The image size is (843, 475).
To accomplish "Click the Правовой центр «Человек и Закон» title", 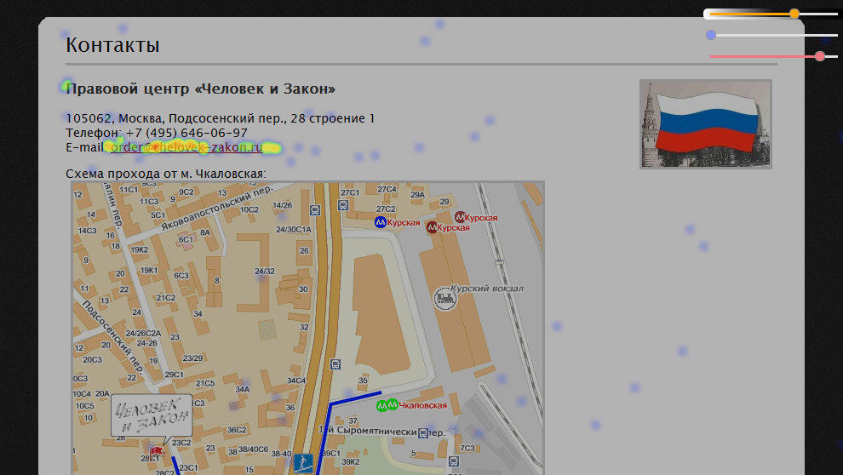I will coord(200,89).
